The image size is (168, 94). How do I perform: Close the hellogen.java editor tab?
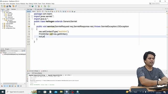click(55, 9)
